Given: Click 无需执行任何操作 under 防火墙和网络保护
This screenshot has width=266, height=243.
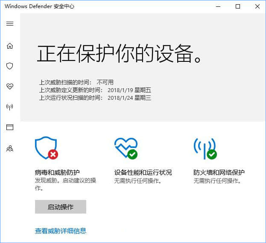Looking at the screenshot, I should point(217,181).
